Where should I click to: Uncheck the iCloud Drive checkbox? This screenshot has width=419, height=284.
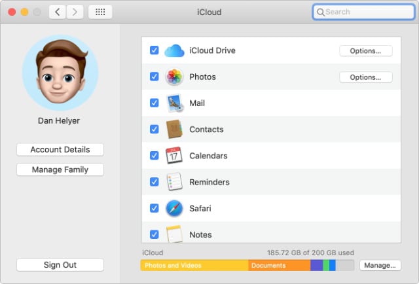pos(155,50)
